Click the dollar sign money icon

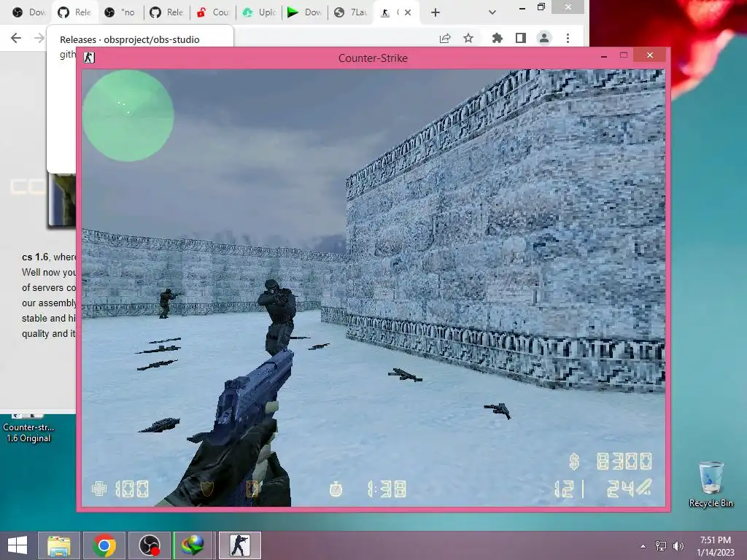[575, 462]
